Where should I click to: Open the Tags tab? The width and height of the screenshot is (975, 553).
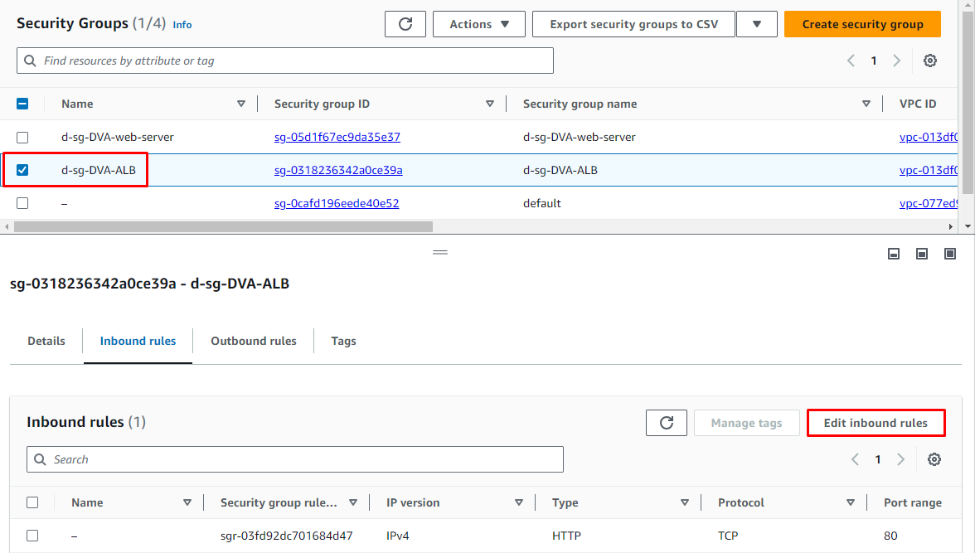(343, 341)
